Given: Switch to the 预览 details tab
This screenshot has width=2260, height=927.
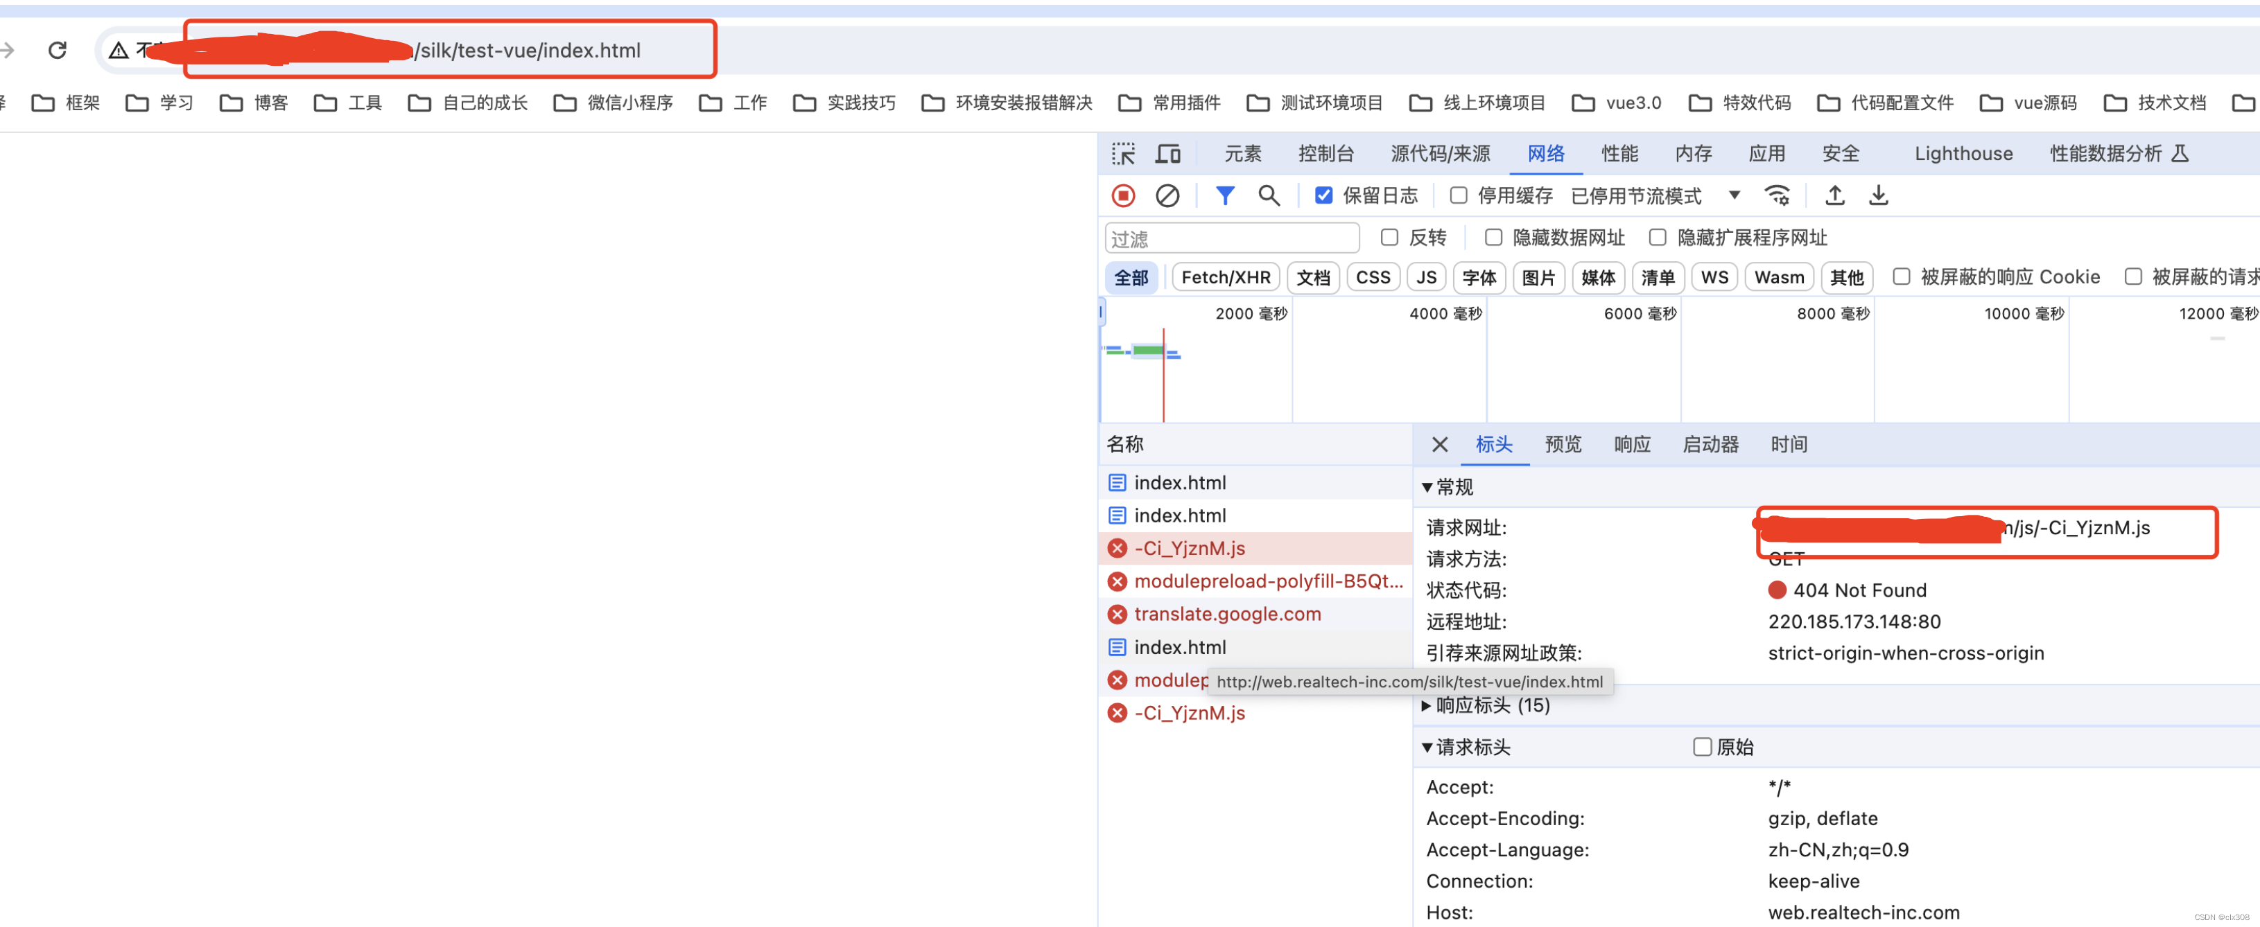Looking at the screenshot, I should 1563,445.
